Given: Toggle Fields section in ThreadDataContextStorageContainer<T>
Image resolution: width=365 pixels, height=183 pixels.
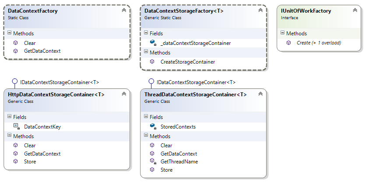Looking at the screenshot, I should (x=146, y=117).
